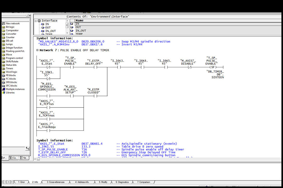Click the New network icon in the palette
Screen dimensions: 283x188
tap(3, 23)
